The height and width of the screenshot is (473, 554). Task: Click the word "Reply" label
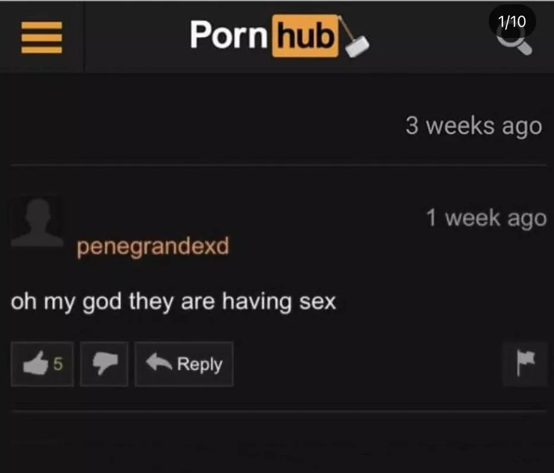[200, 364]
